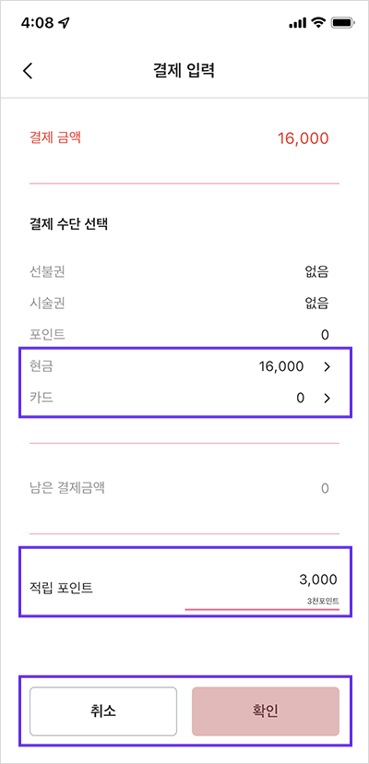Image resolution: width=369 pixels, height=764 pixels.
Task: Tap the battery status icon
Action: 343,22
